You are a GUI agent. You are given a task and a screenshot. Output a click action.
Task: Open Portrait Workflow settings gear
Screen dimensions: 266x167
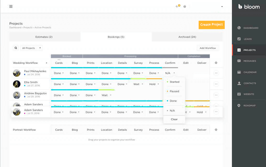(216, 130)
